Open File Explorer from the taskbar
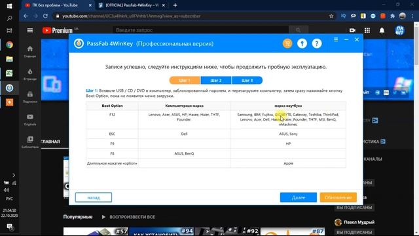The height and width of the screenshot is (236, 419). click(9, 59)
